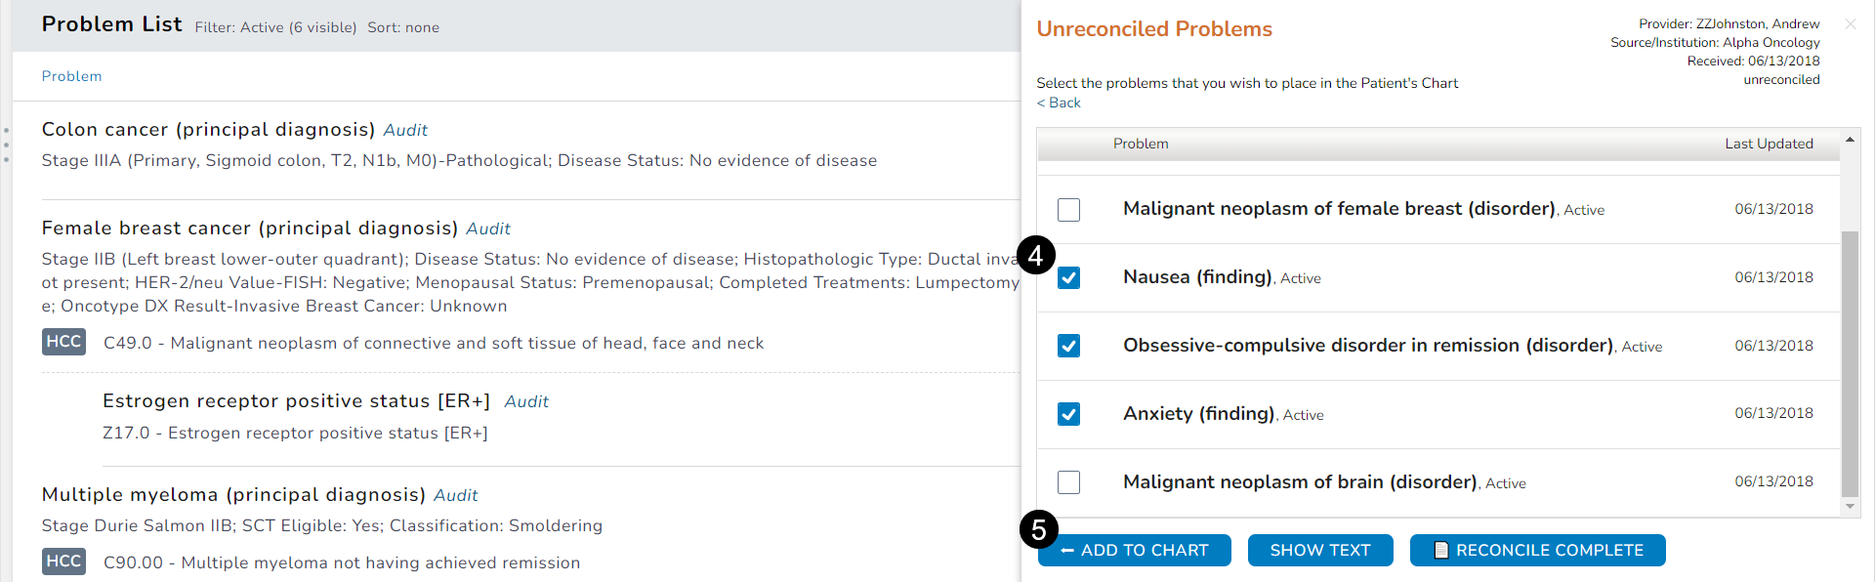The image size is (1875, 582).
Task: Click the document icon on Reconcile Complete
Action: pos(1440,550)
